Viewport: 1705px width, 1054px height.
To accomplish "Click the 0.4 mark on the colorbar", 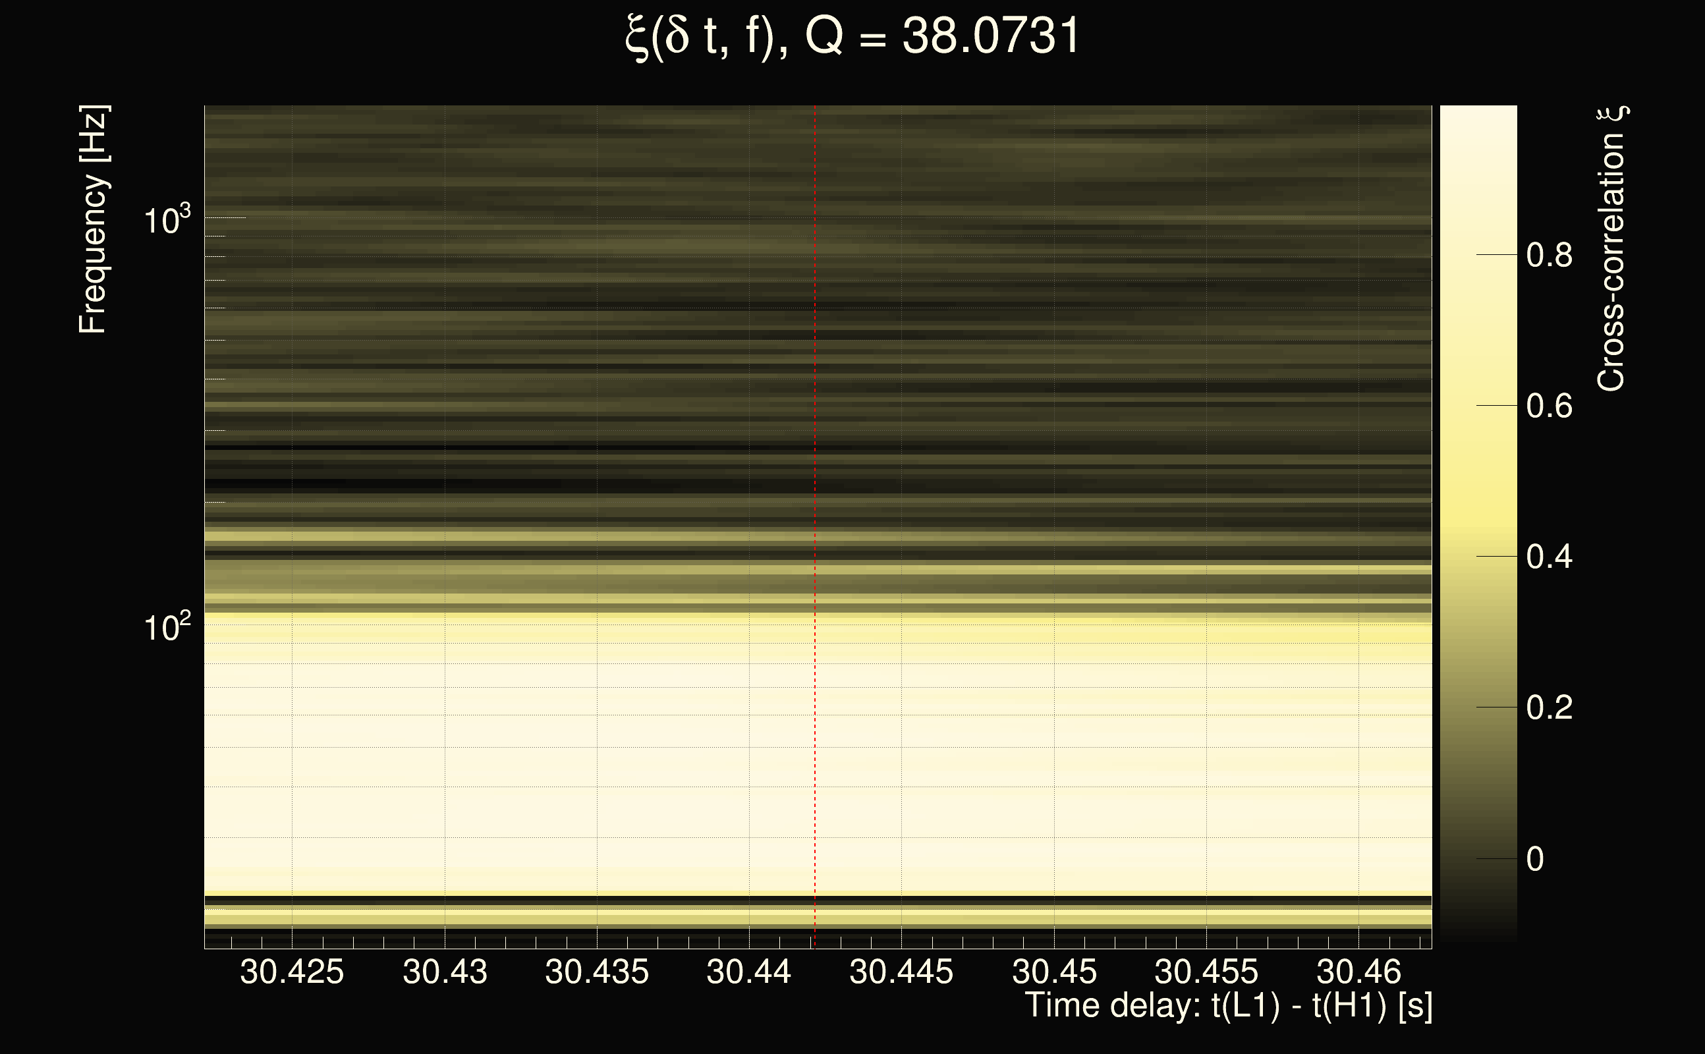I will 1549,557.
